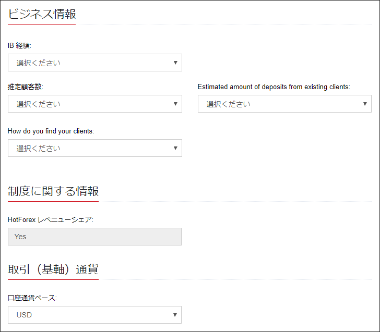Open the How do you find your clients dropdown
Image resolution: width=380 pixels, height=332 pixels.
(x=94, y=148)
